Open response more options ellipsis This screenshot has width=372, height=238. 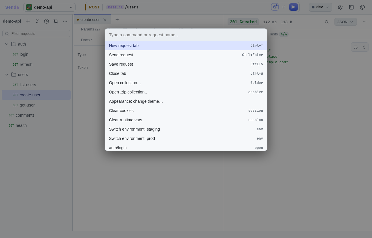tap(365, 22)
